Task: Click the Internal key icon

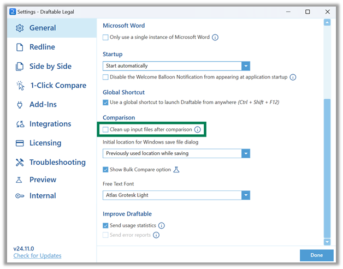Action: (x=20, y=196)
